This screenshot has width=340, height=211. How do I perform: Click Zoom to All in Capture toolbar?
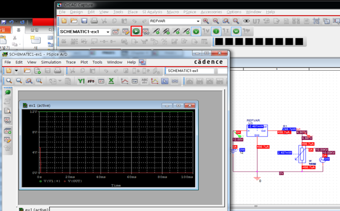coord(236,21)
